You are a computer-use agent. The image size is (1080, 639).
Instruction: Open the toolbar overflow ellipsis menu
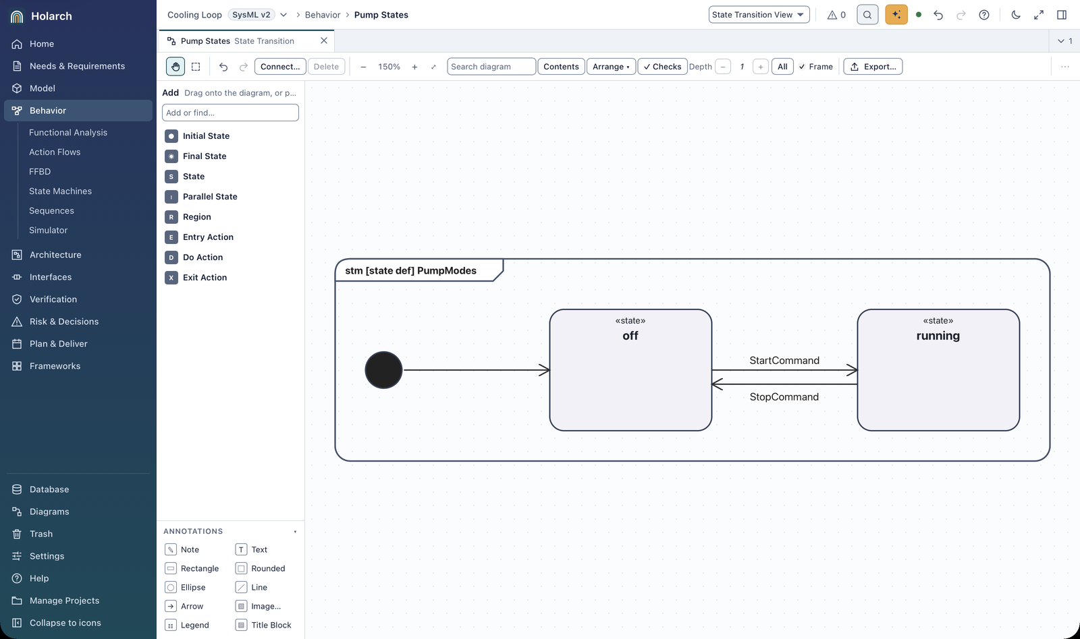click(x=1065, y=67)
